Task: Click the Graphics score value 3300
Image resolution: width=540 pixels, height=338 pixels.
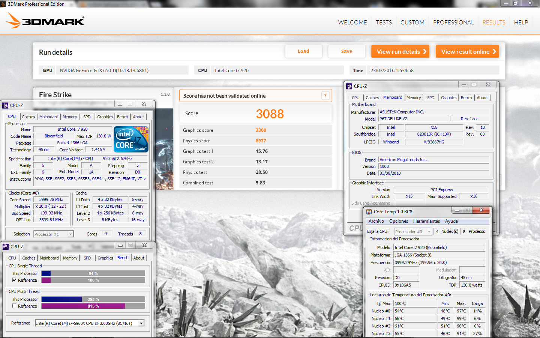Action: coord(261,130)
